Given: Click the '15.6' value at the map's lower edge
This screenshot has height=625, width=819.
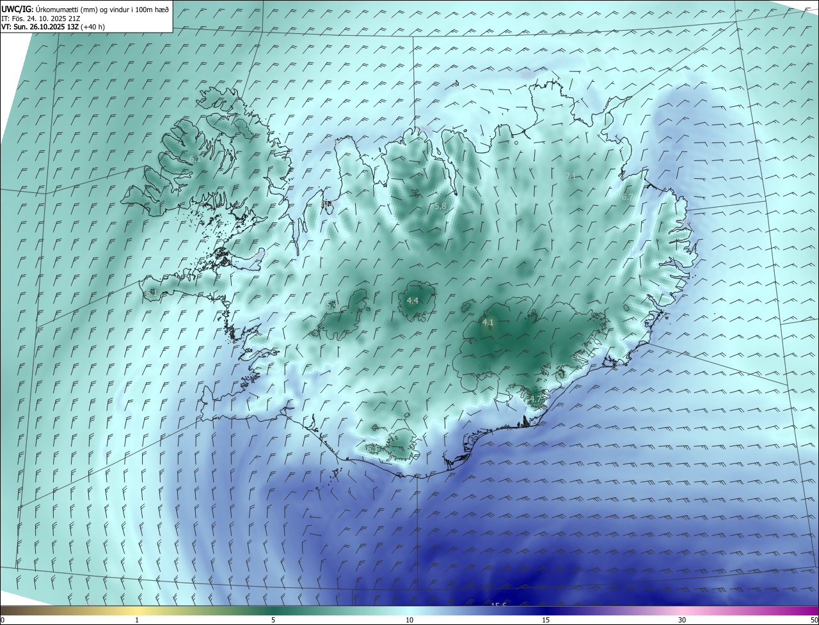Looking at the screenshot, I should (498, 605).
